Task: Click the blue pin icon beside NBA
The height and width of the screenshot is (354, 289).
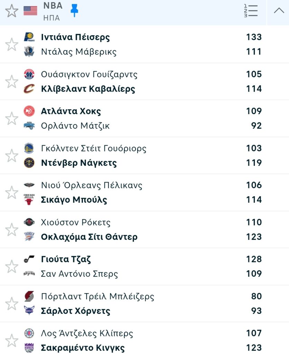Action: 74,11
